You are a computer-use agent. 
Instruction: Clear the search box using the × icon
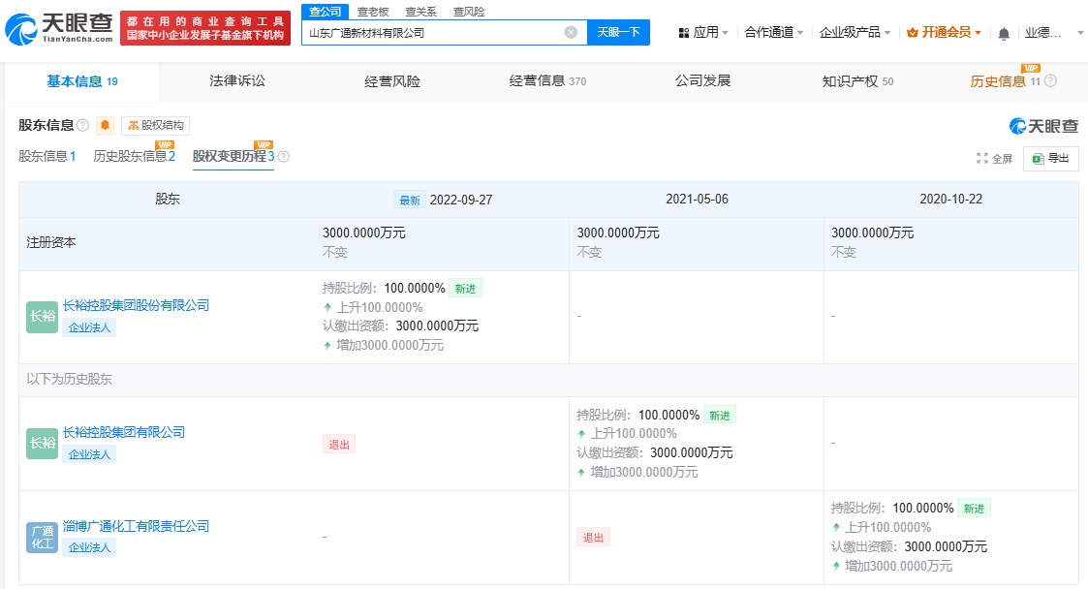coord(570,31)
